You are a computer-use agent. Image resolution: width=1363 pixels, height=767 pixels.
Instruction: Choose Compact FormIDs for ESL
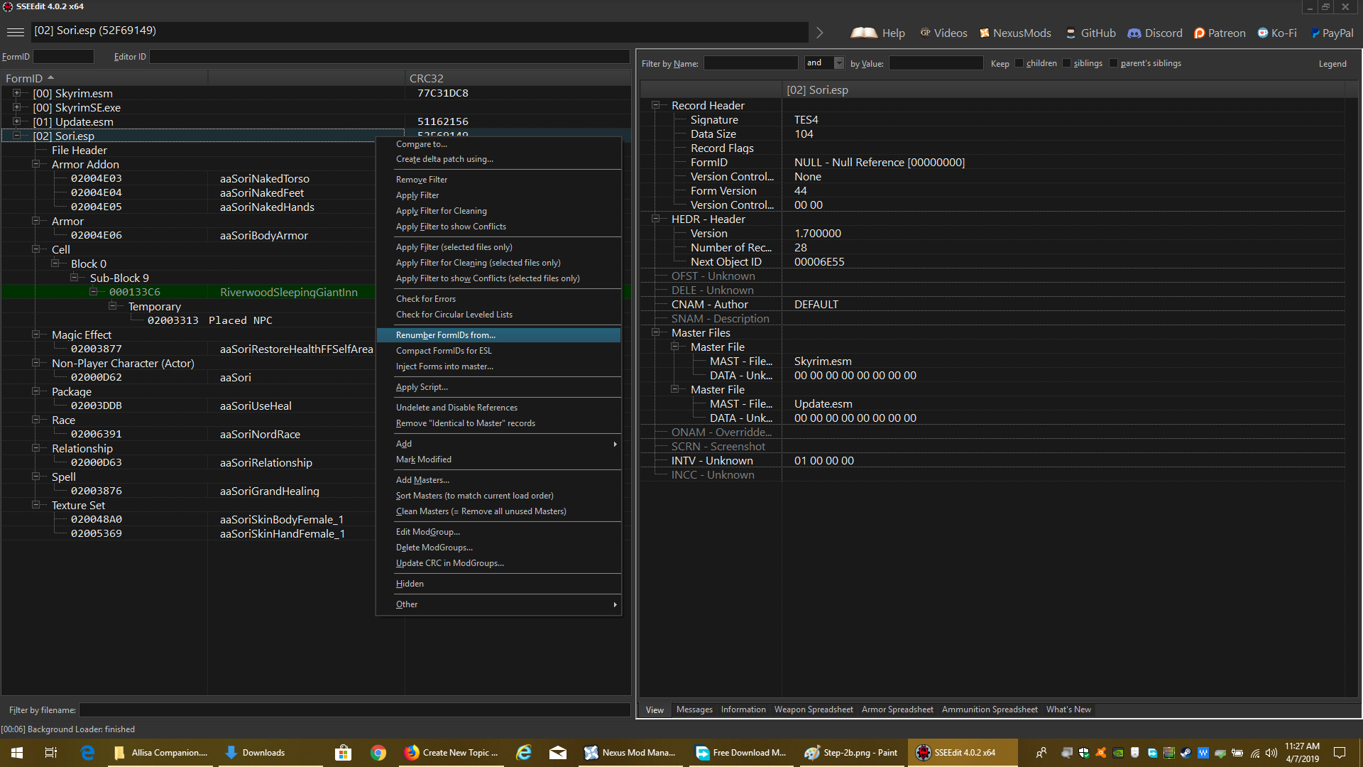coord(498,351)
